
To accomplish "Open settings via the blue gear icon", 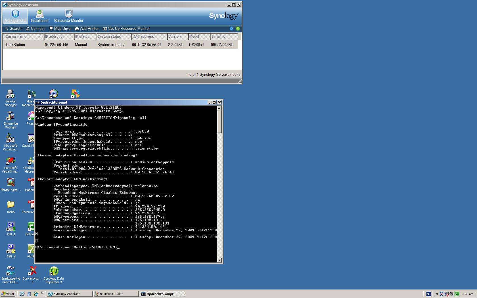I will (x=232, y=29).
